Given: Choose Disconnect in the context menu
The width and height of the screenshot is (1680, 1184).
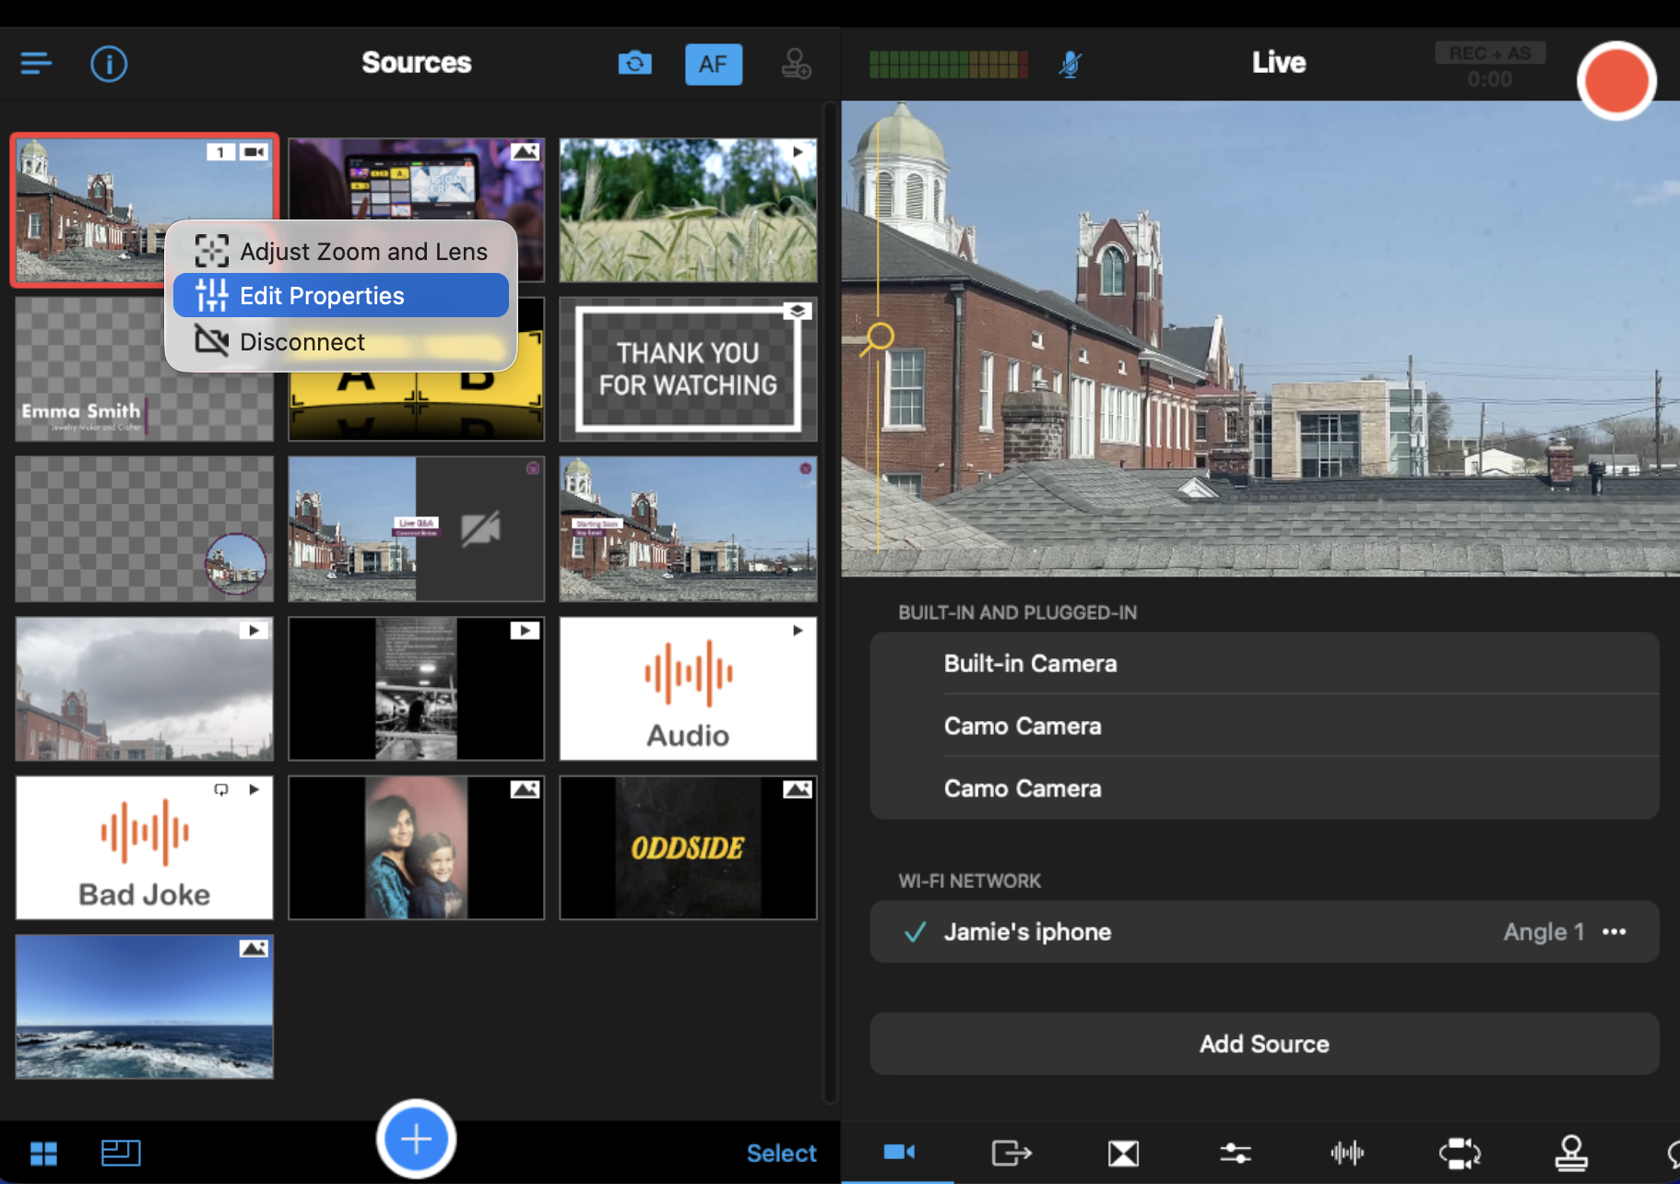Looking at the screenshot, I should coord(341,341).
